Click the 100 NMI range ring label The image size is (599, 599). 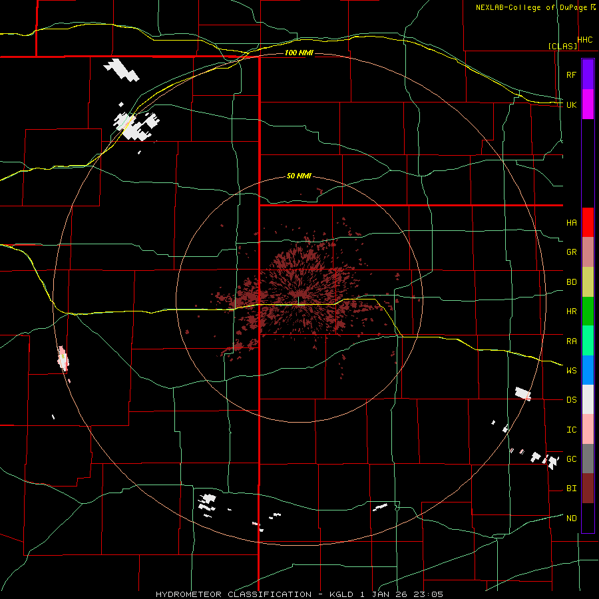(x=299, y=53)
